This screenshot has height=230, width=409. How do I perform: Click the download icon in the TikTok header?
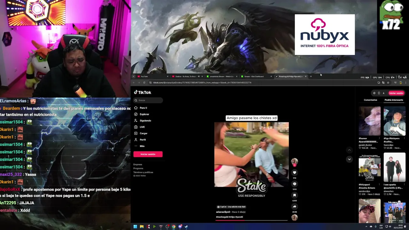[383, 93]
